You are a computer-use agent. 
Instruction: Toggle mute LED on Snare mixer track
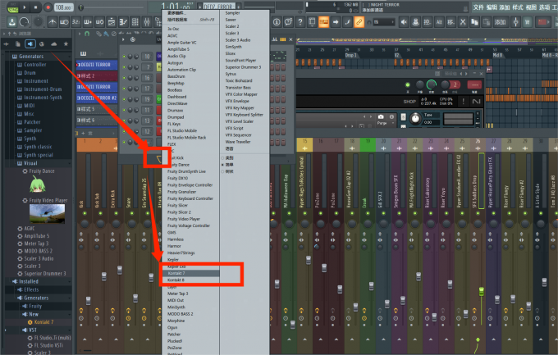pyautogui.click(x=132, y=213)
